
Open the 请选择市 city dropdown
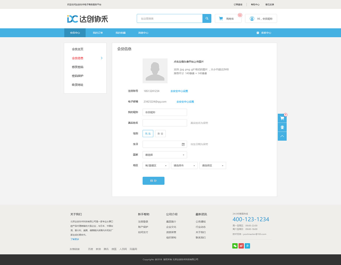(x=184, y=165)
